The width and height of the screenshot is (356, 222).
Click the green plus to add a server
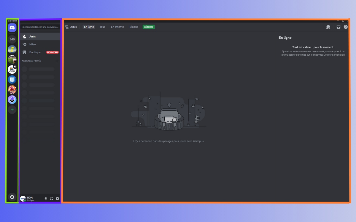(12, 110)
